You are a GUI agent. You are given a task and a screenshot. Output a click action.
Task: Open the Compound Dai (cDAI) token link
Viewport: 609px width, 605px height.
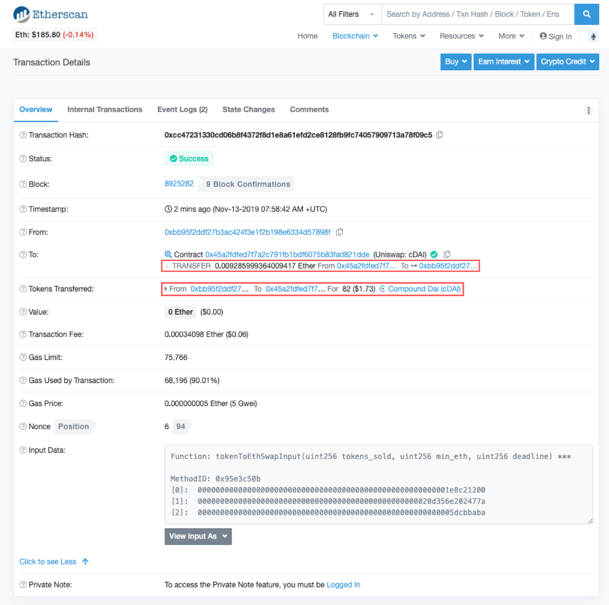pyautogui.click(x=424, y=289)
